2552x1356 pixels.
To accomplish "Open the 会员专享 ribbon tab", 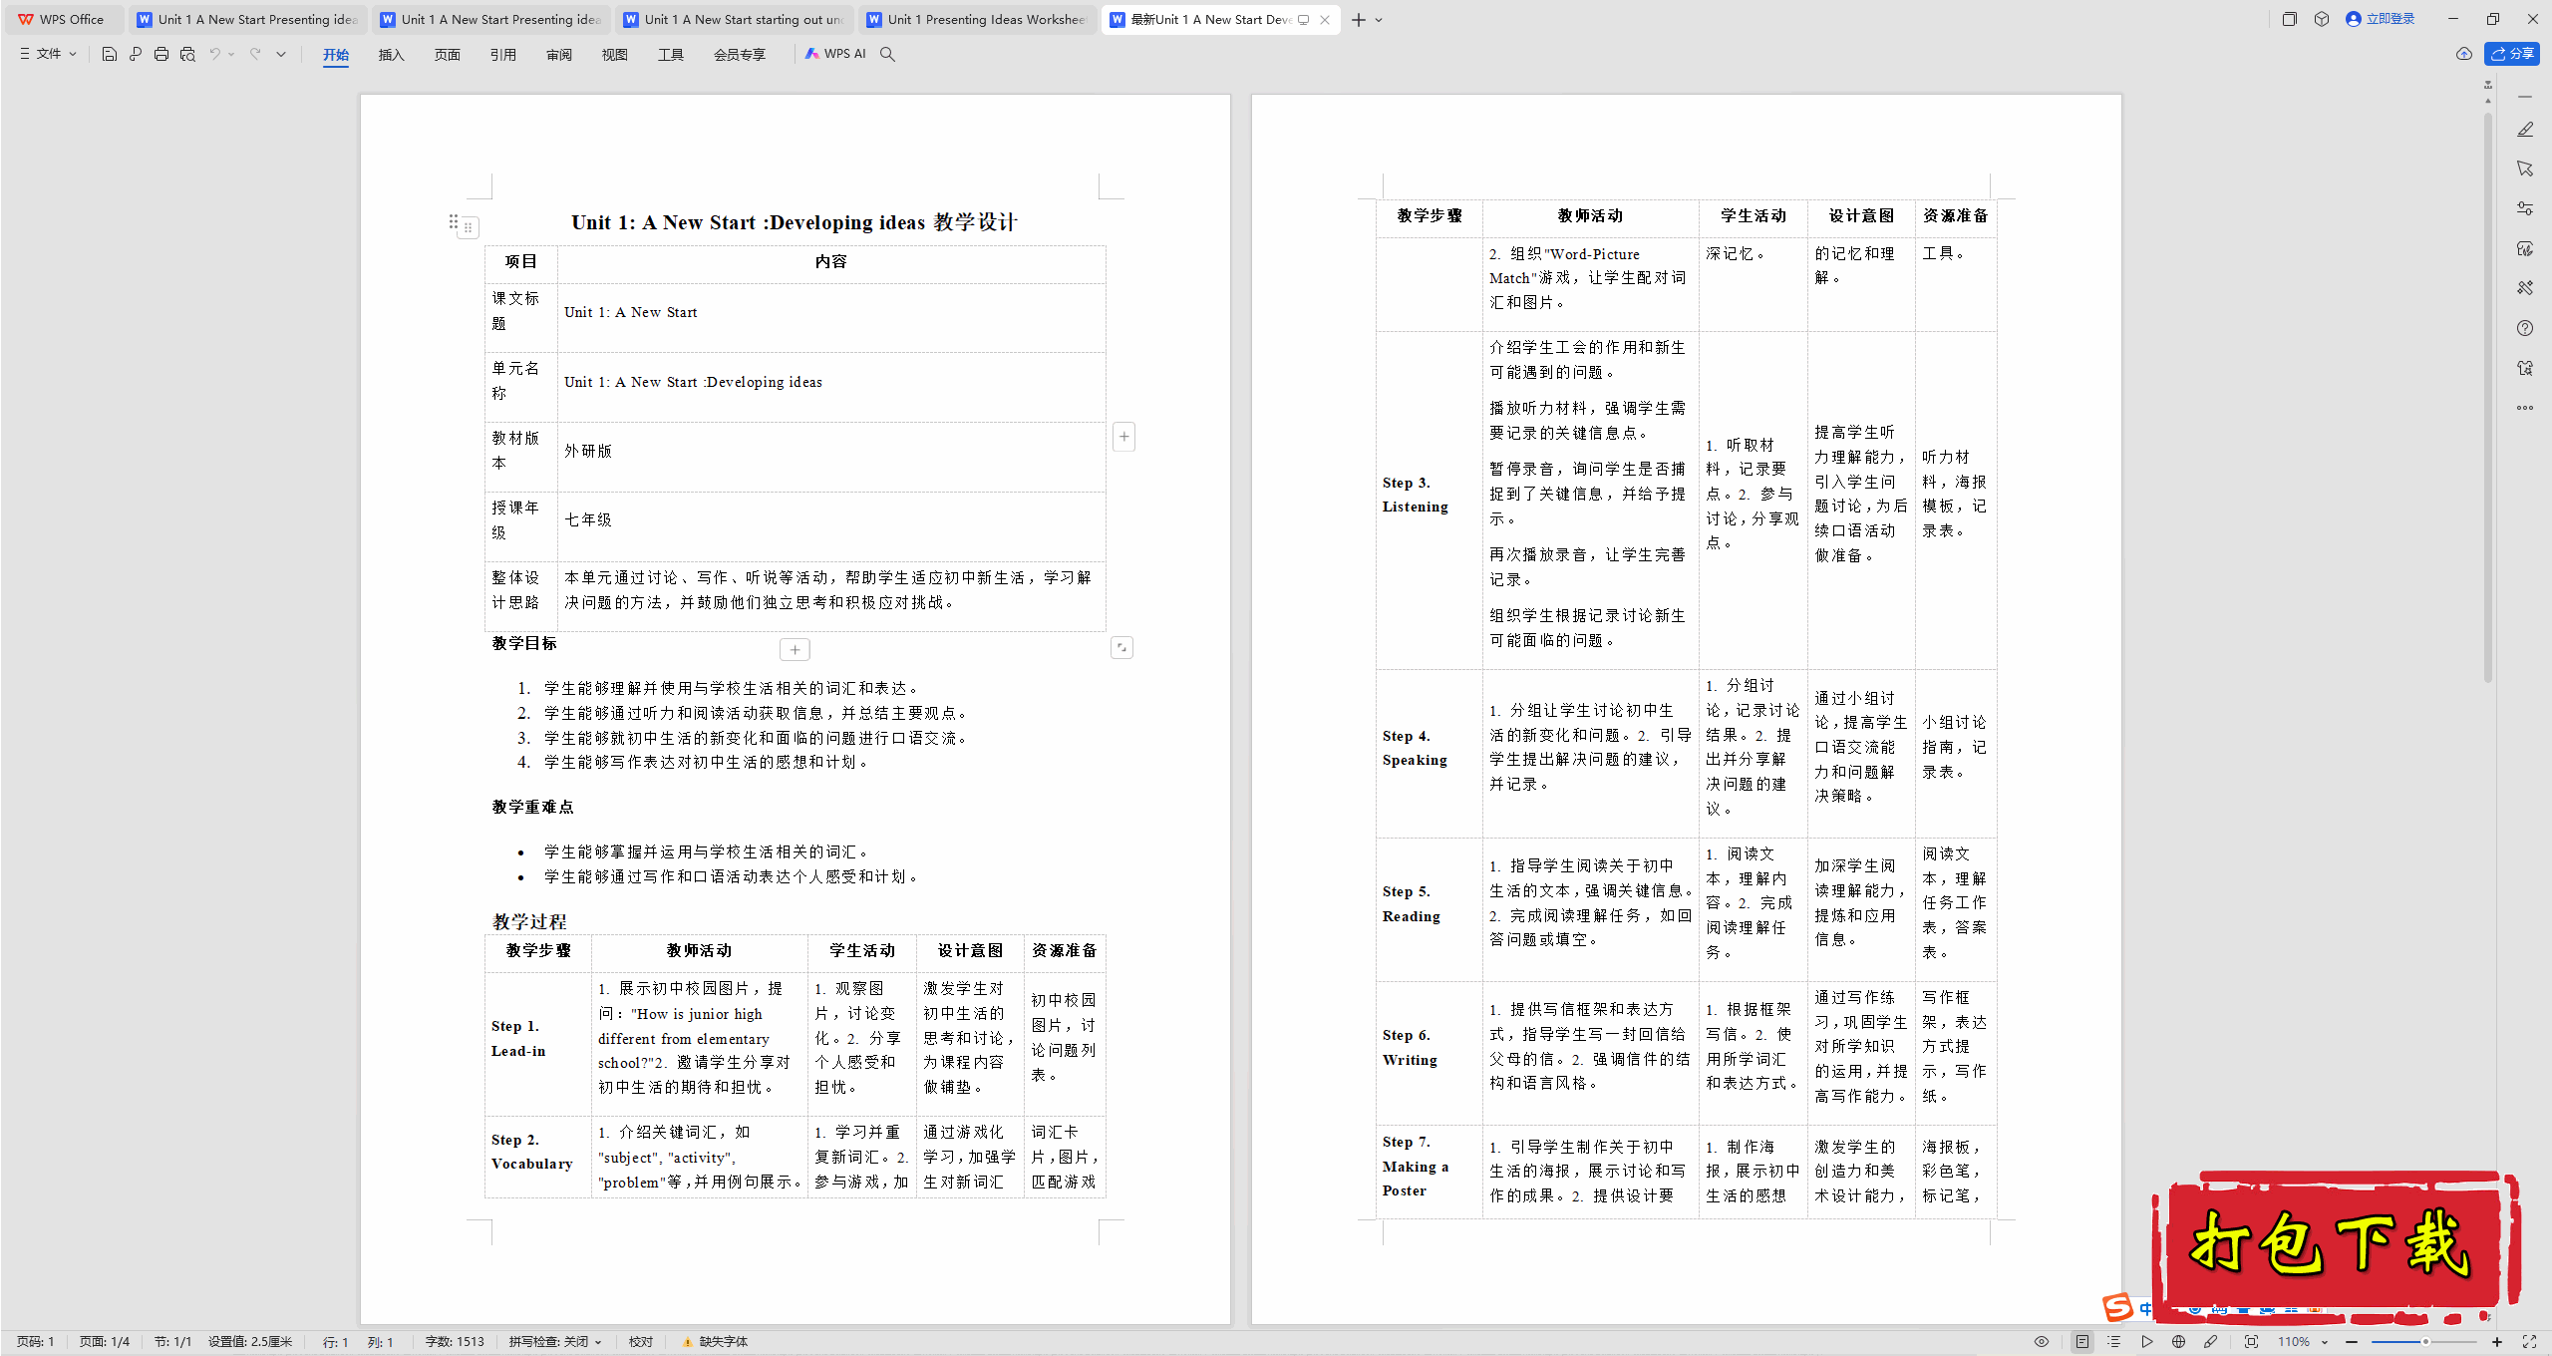I will (740, 55).
